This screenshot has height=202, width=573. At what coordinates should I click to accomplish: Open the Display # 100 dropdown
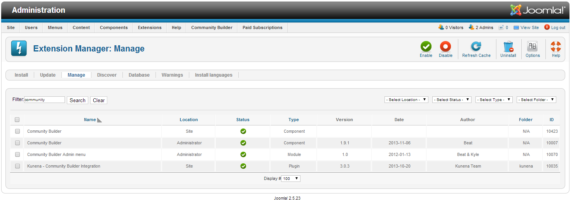291,178
